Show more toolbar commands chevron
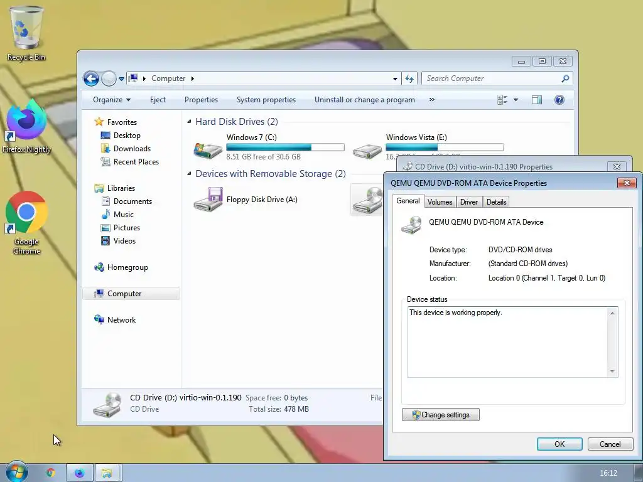The image size is (643, 482). coord(431,100)
